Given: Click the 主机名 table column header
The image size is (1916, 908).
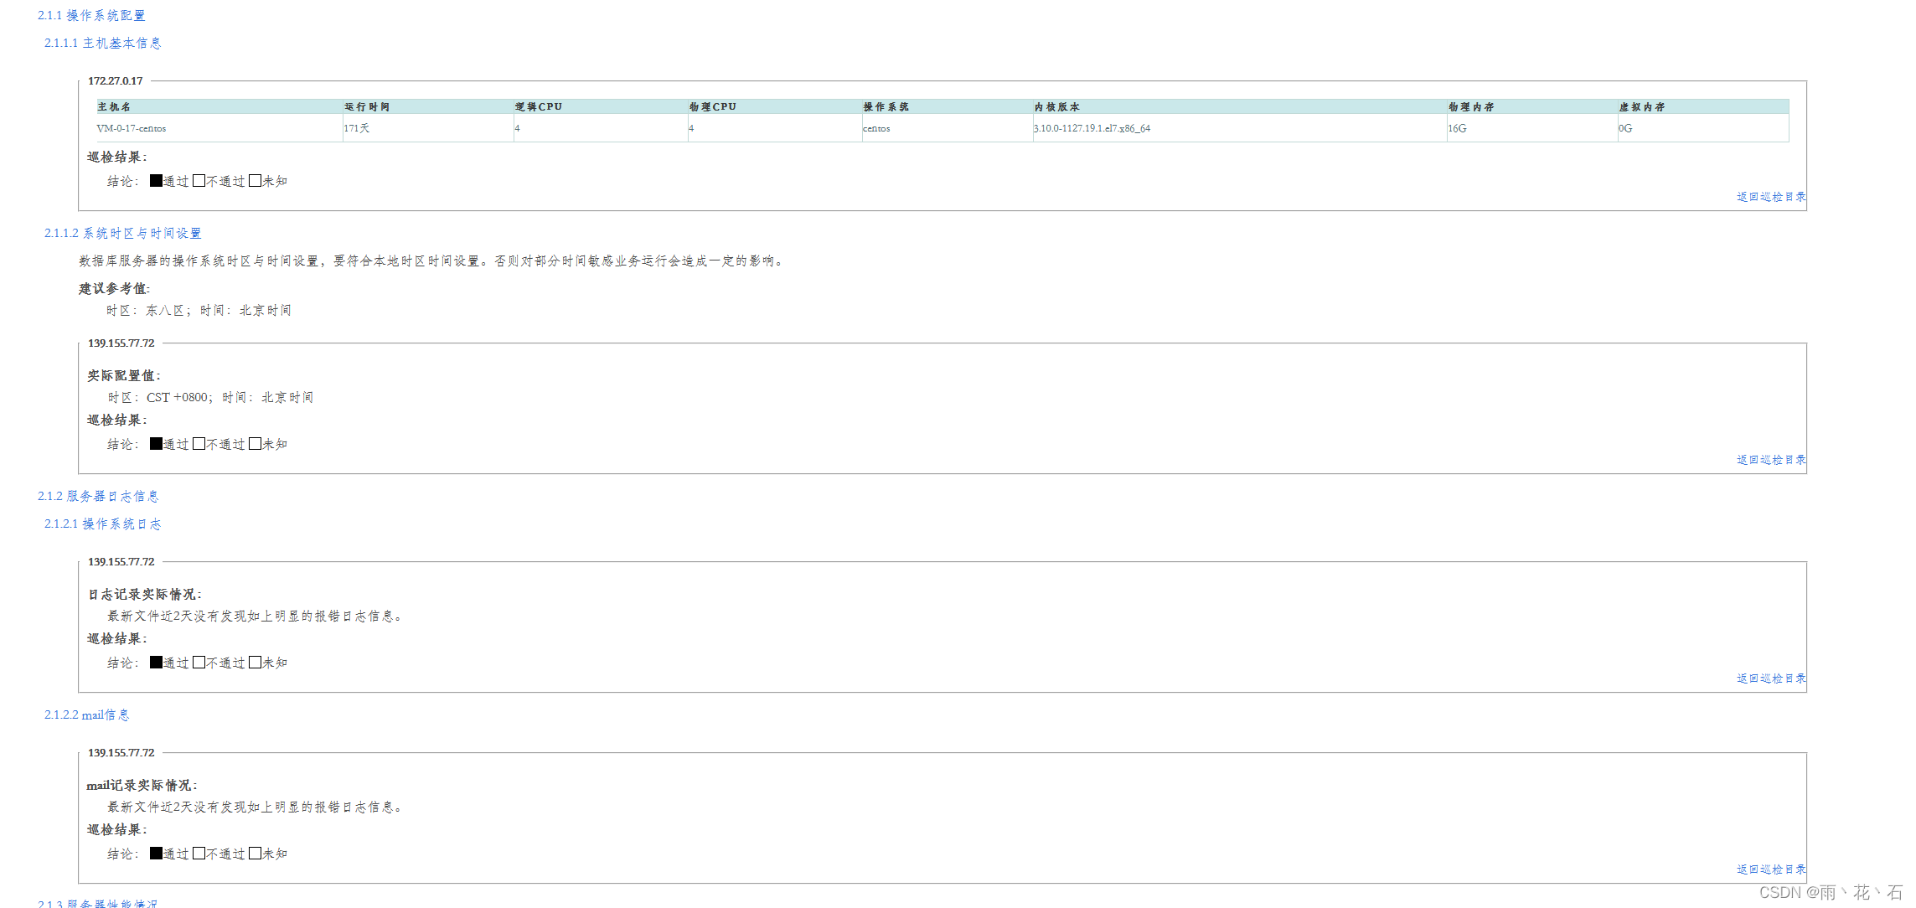Looking at the screenshot, I should pos(114,106).
